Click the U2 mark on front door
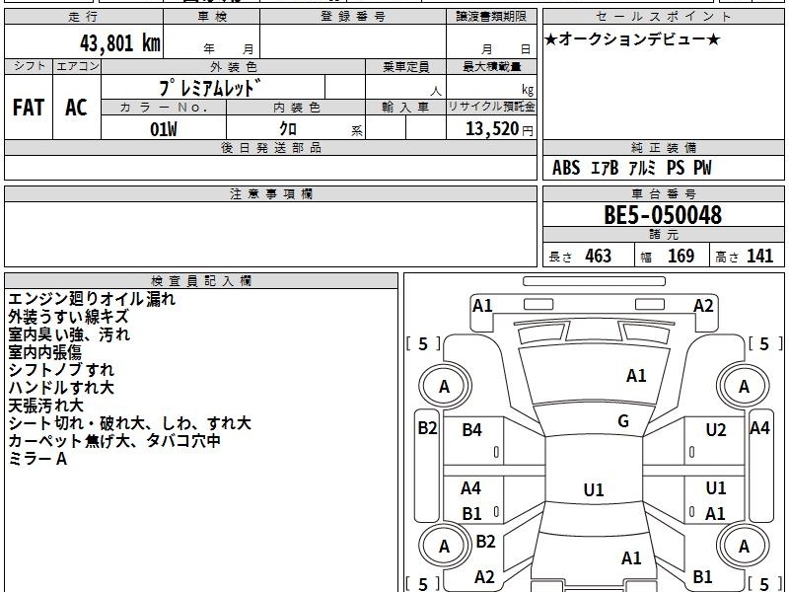789x592 pixels. pyautogui.click(x=716, y=429)
